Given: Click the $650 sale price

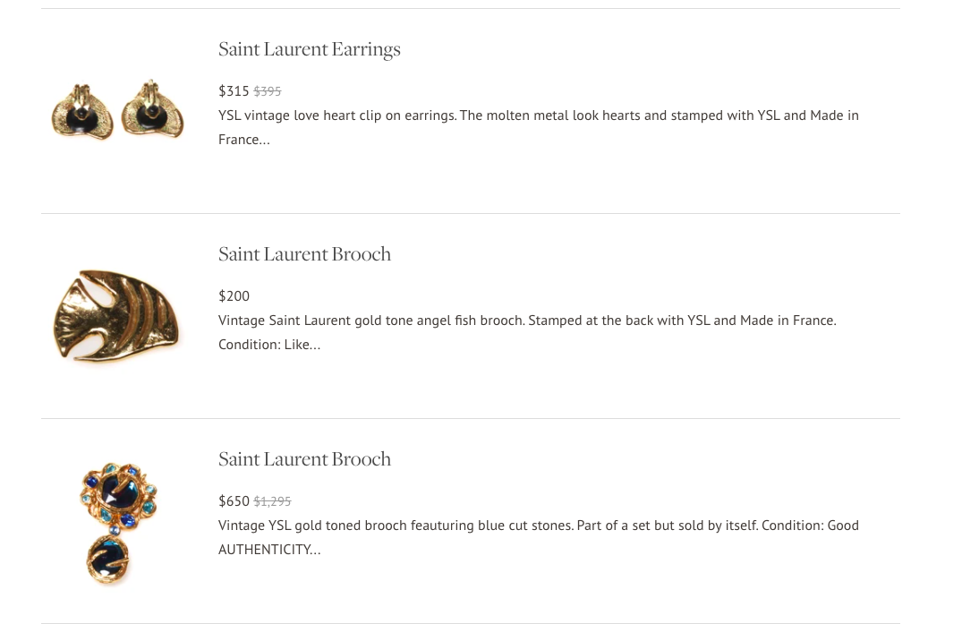Looking at the screenshot, I should pos(234,500).
